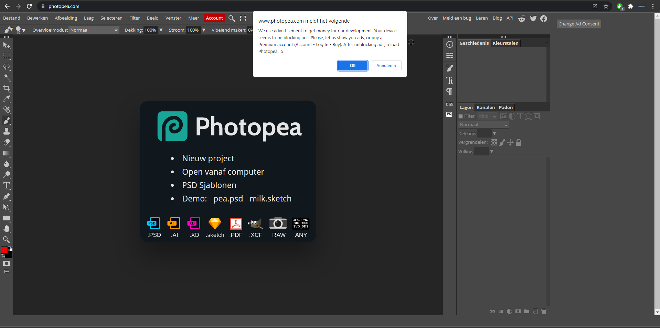The height and width of the screenshot is (328, 660).
Task: Open the Overvloeimodus dropdown
Action: (x=94, y=30)
